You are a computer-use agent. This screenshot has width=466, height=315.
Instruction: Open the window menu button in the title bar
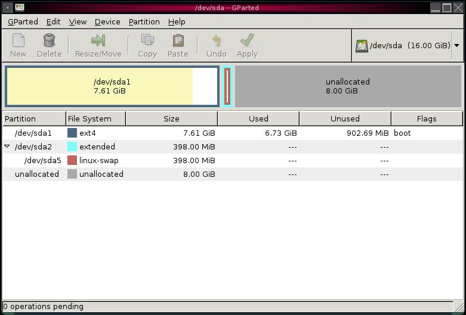7,8
